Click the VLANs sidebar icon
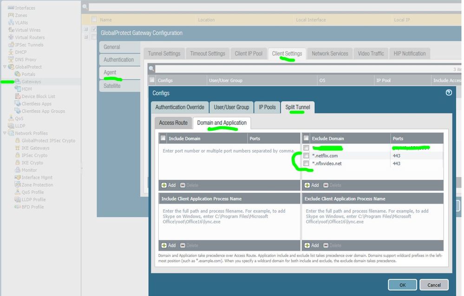This screenshot has height=296, width=464. click(11, 22)
